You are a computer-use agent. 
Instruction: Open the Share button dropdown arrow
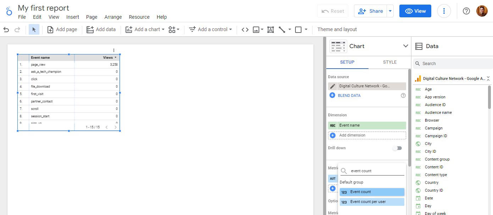pyautogui.click(x=390, y=11)
